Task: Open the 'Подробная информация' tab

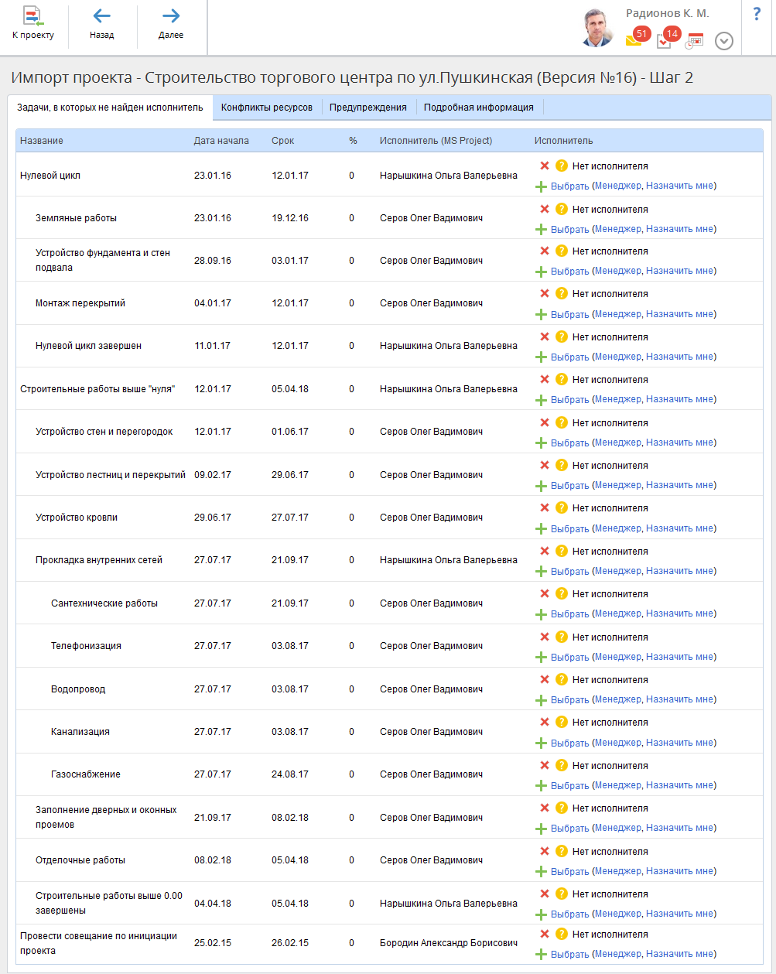Action: (478, 108)
